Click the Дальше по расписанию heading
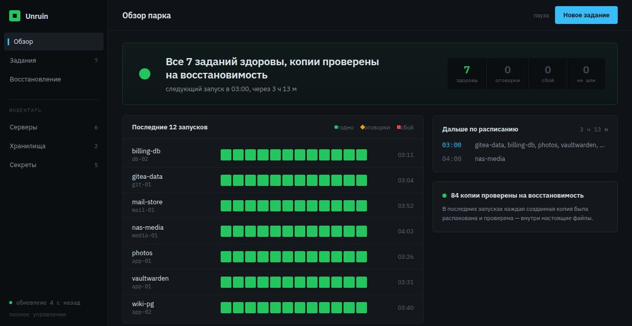 pyautogui.click(x=480, y=129)
